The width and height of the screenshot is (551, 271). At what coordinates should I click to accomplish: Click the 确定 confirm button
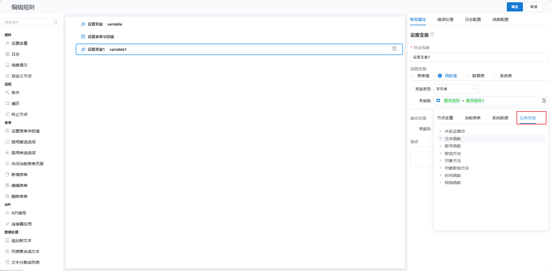tap(515, 7)
